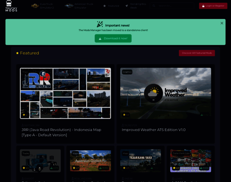Click the rating star on Improved Weather card

tap(124, 115)
